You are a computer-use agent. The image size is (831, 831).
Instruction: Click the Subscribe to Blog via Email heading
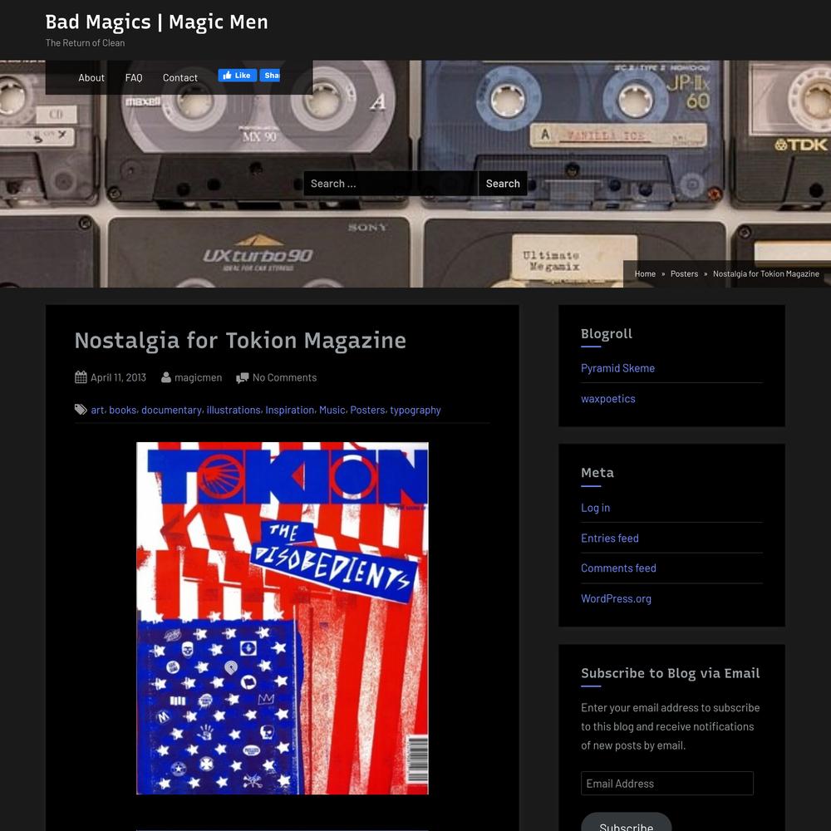point(671,673)
